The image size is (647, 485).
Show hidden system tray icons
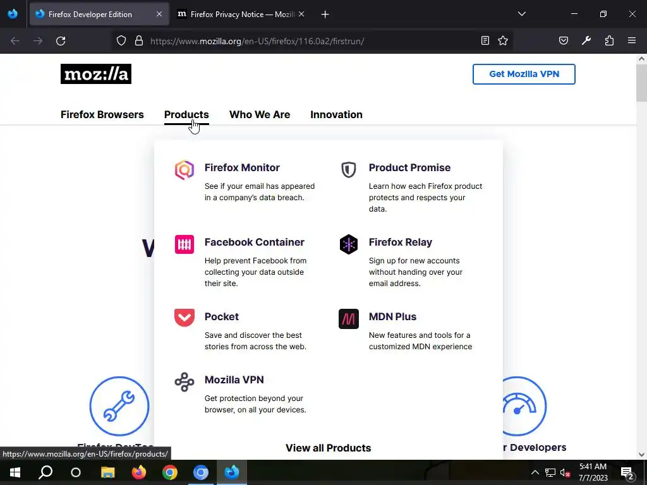point(535,472)
